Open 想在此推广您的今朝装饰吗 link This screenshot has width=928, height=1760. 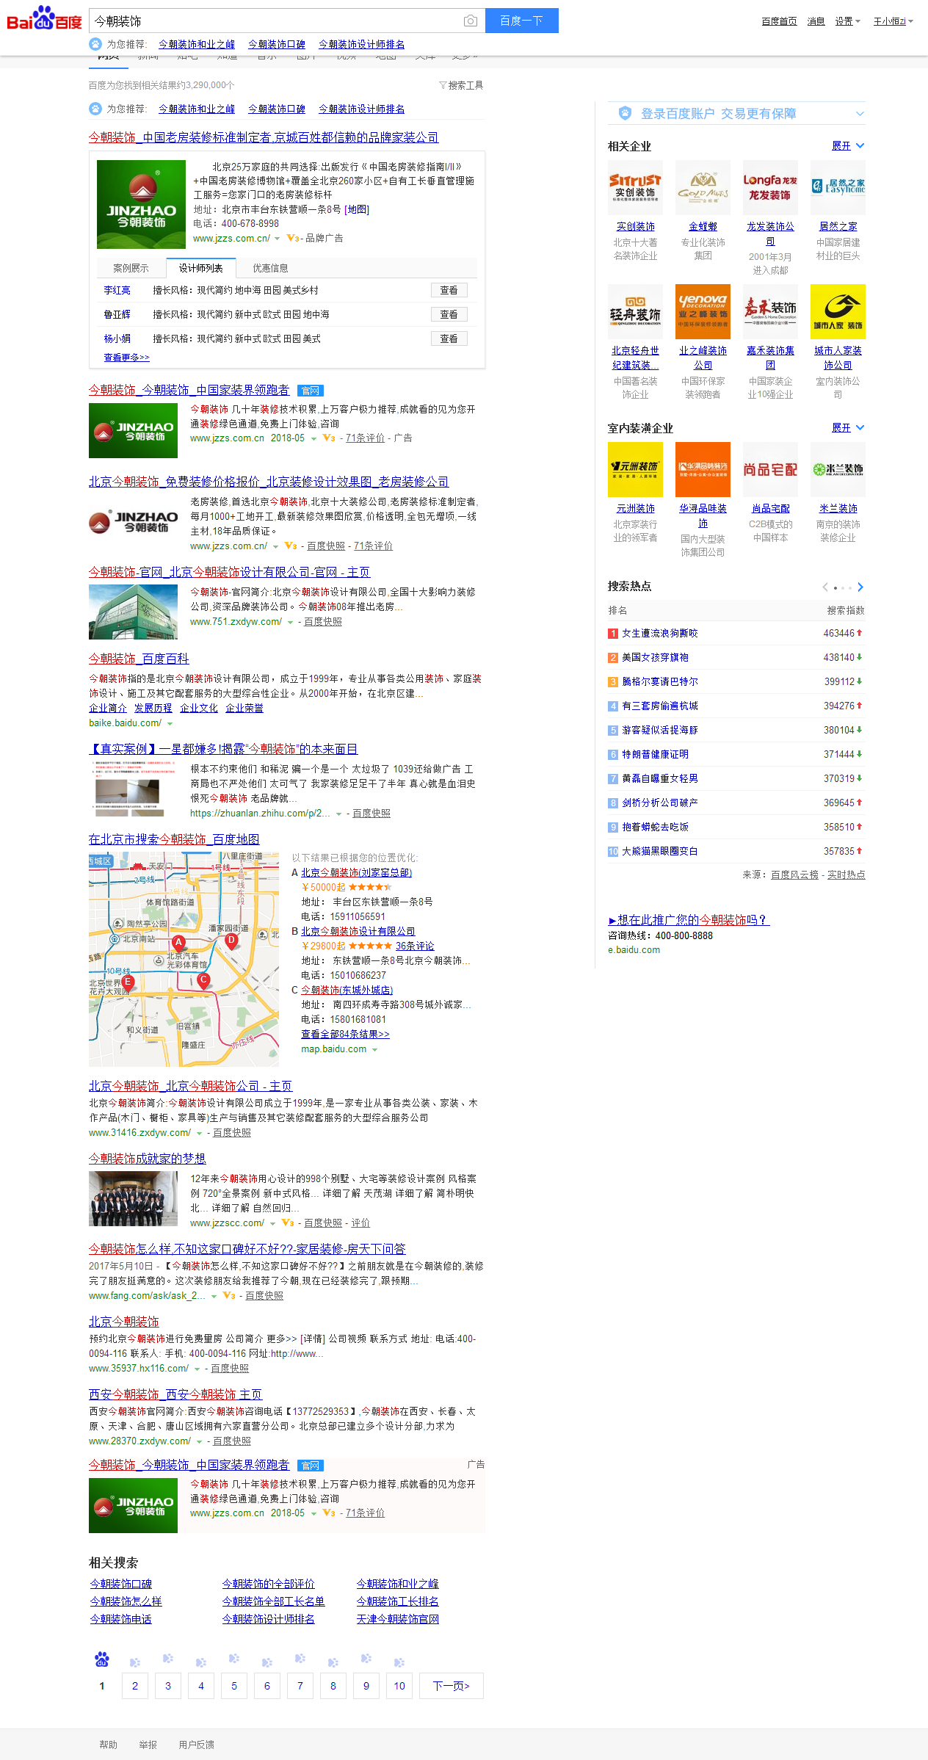click(689, 920)
